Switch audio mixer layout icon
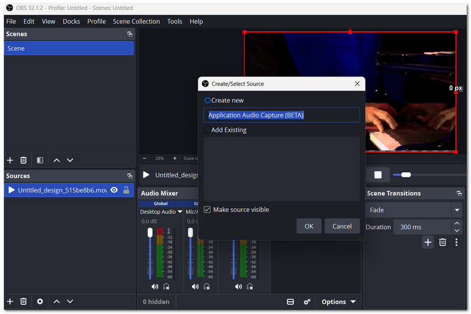This screenshot has width=471, height=314. pos(290,302)
